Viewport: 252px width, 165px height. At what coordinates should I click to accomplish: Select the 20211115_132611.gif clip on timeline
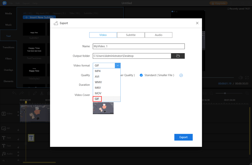[35, 113]
